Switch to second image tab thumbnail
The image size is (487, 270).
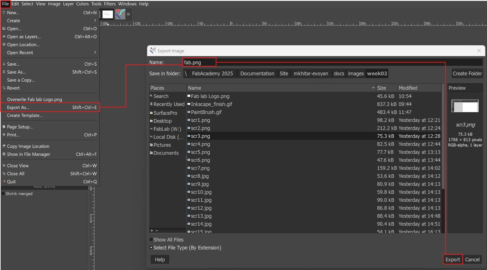coord(120,14)
